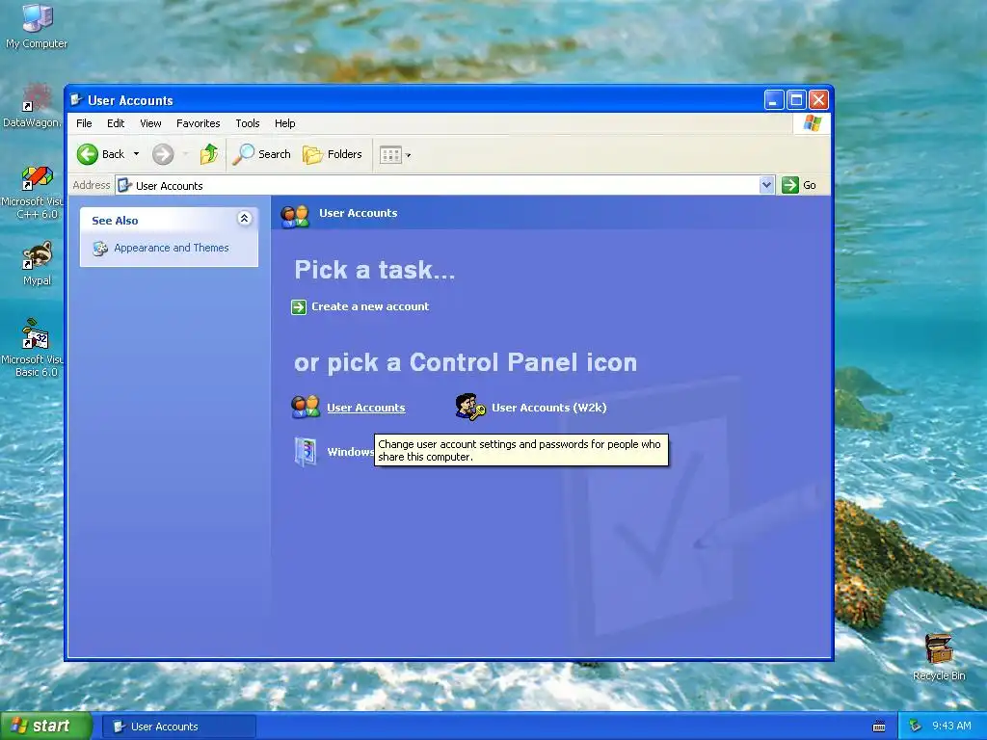Open the View menu

150,123
